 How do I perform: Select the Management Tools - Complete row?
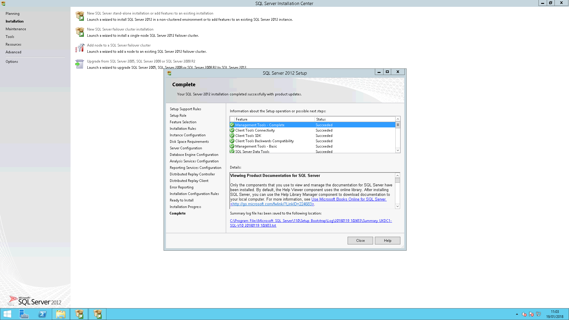(312, 125)
